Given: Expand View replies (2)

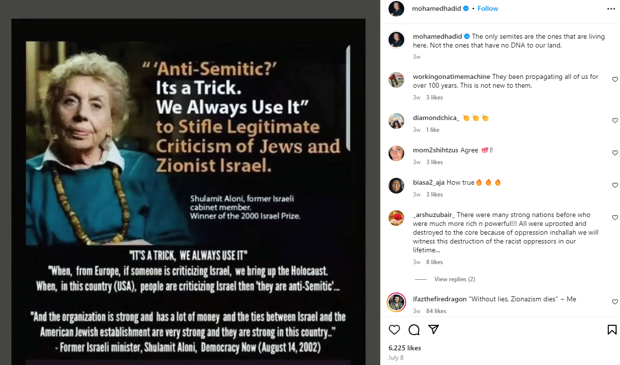Looking at the screenshot, I should (455, 279).
